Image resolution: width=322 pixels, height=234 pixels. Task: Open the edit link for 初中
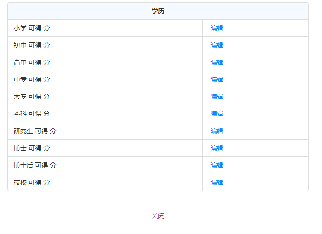point(217,45)
